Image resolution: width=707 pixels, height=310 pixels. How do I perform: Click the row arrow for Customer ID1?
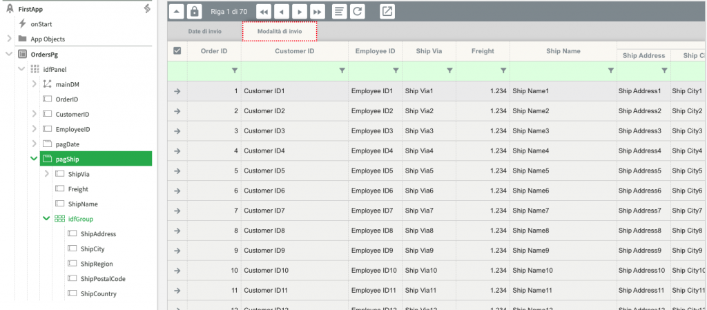pyautogui.click(x=177, y=91)
